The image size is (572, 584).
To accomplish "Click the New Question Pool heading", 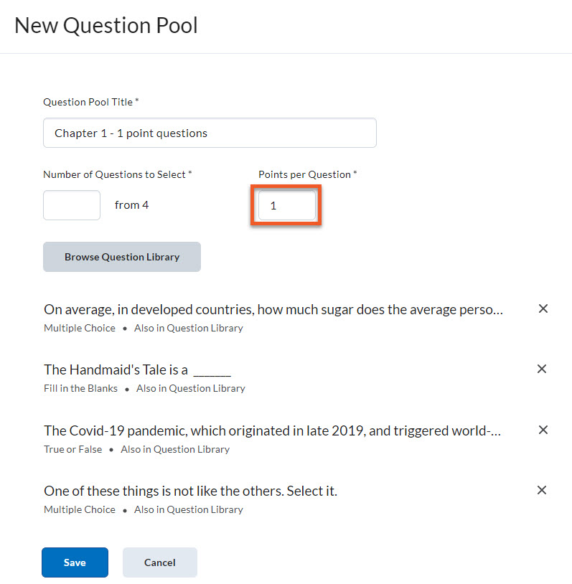I will tap(106, 26).
